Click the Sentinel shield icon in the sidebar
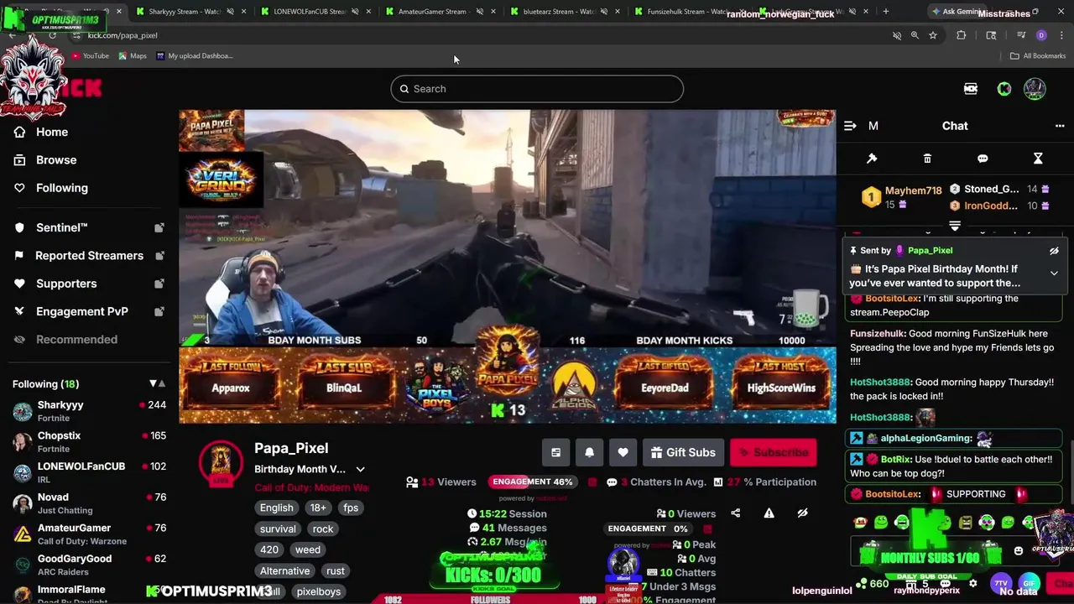 19,227
